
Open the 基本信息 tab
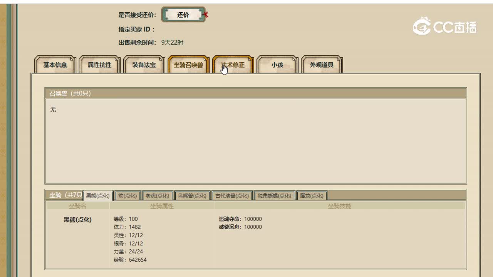55,65
